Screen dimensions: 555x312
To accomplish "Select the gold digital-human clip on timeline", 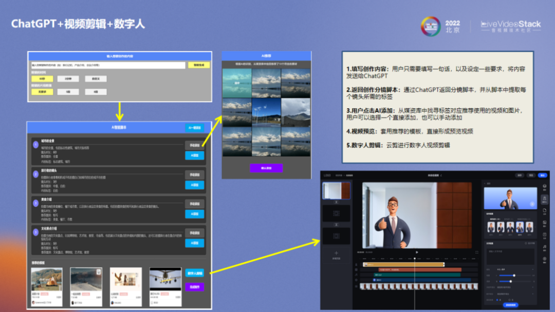I will tap(404, 264).
